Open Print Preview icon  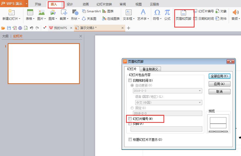pos(26,28)
